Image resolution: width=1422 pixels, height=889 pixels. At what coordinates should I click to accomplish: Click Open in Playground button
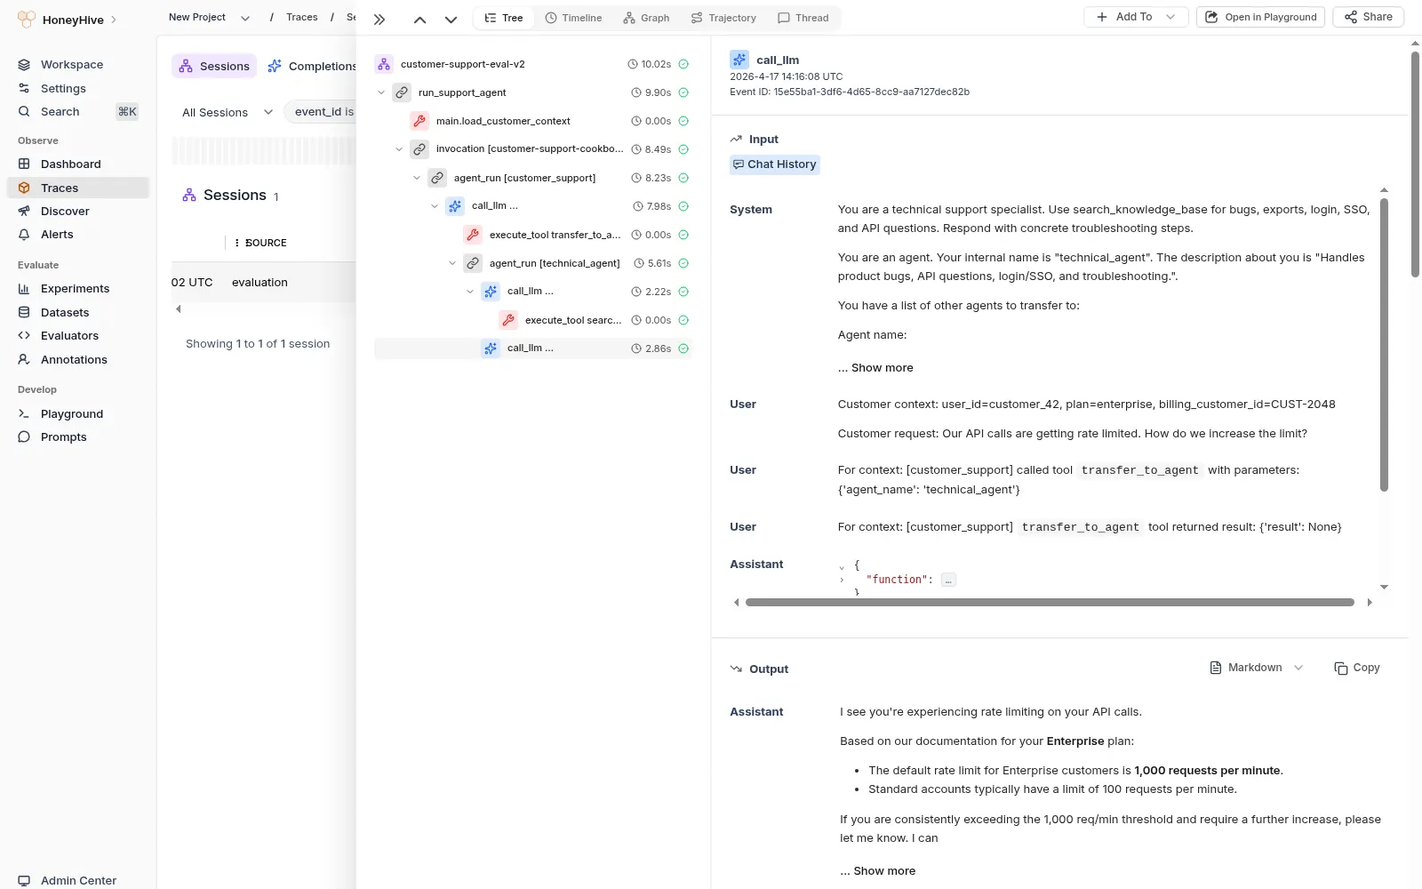pyautogui.click(x=1261, y=17)
